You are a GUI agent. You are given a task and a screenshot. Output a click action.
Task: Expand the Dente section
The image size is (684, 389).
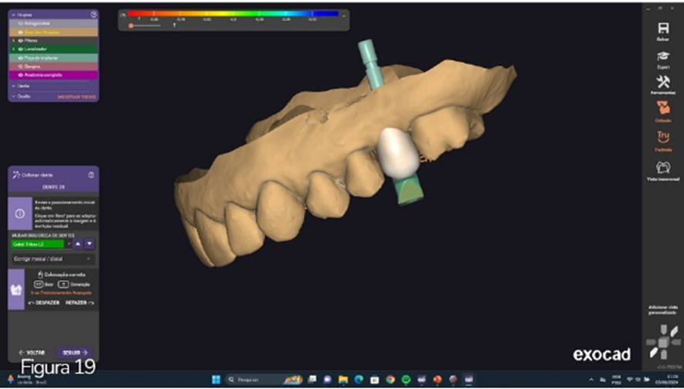14,86
